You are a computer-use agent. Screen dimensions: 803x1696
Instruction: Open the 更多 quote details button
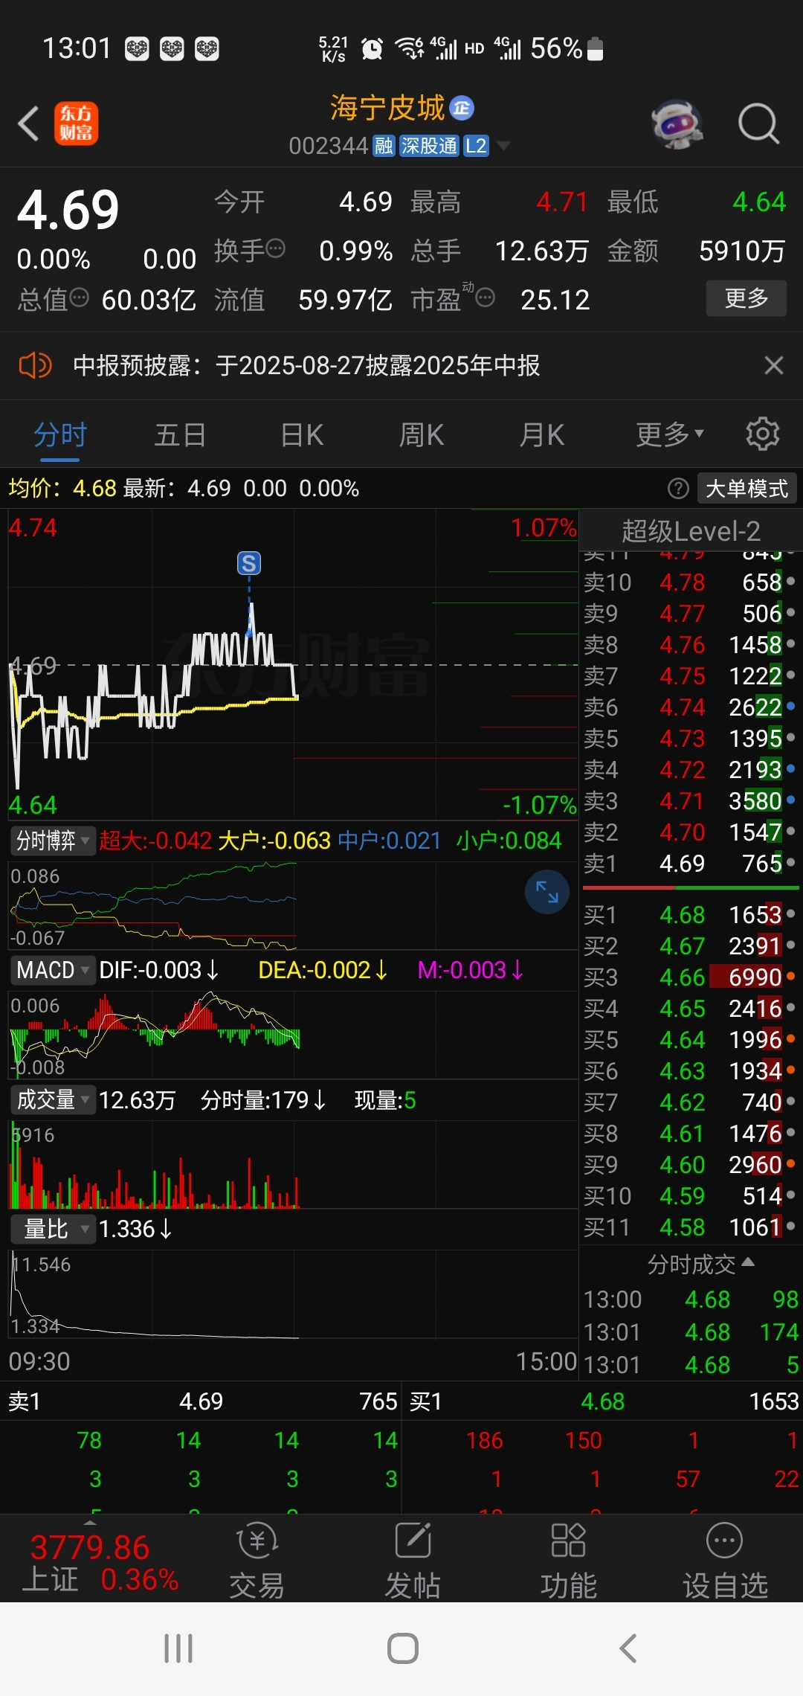click(x=746, y=298)
